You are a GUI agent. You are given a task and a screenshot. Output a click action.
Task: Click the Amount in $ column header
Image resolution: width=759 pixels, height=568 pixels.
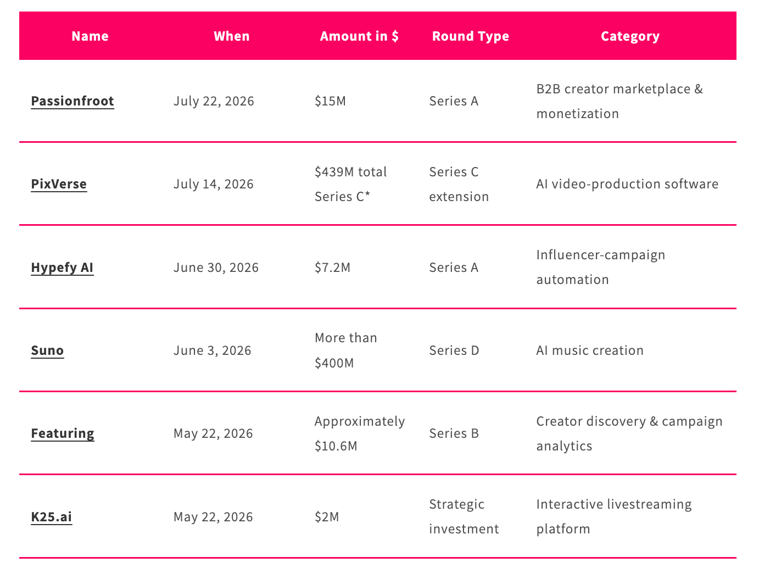click(359, 36)
